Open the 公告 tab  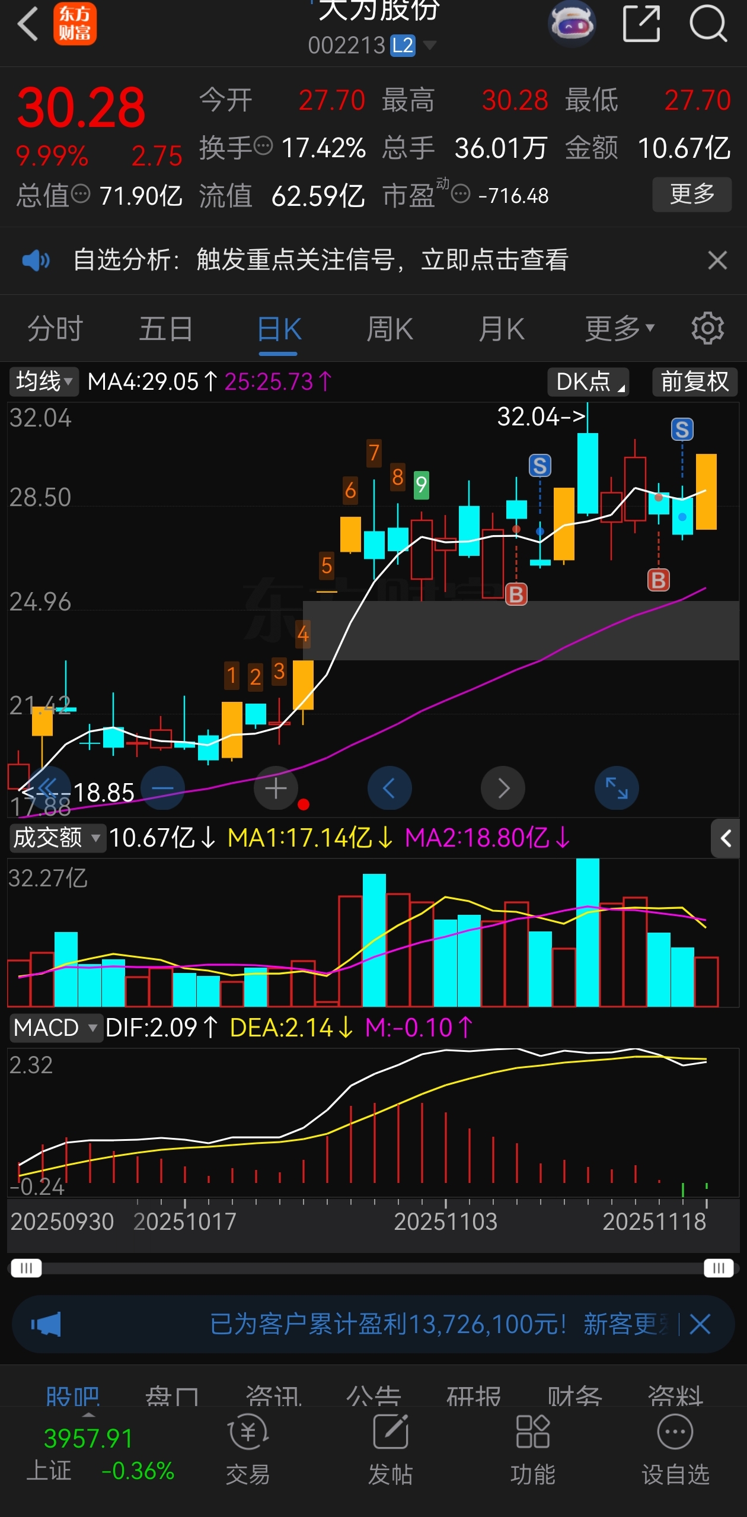374,1397
